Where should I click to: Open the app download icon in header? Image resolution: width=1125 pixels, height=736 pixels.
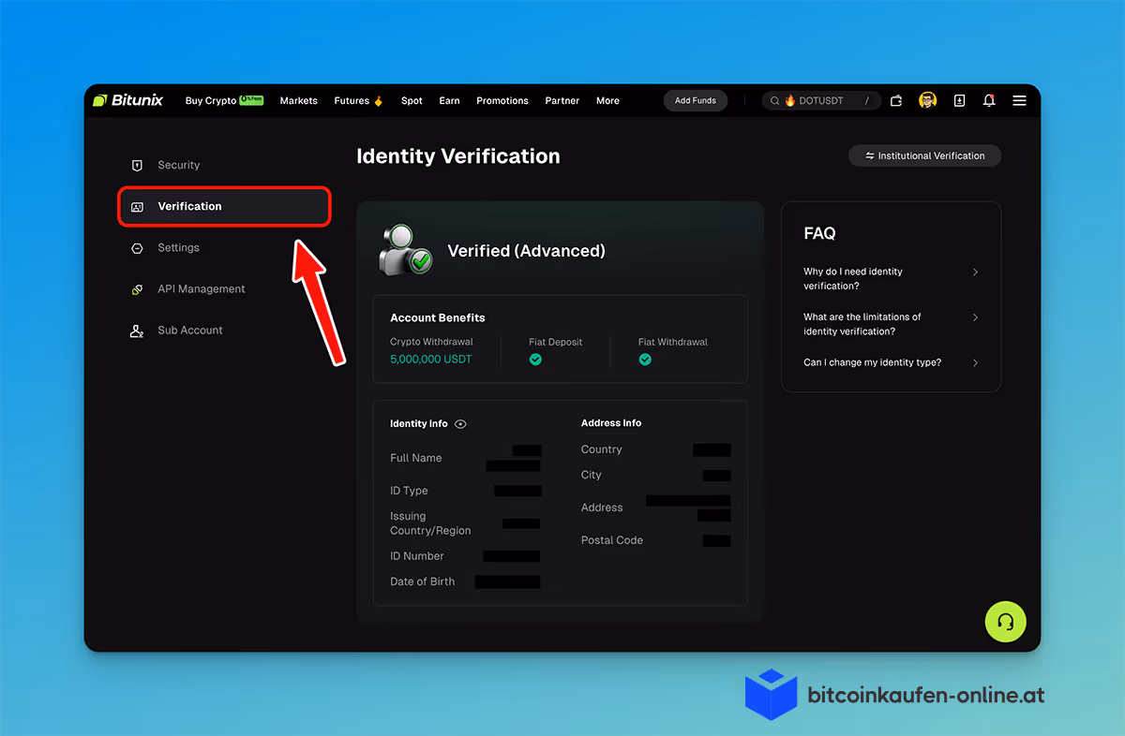[958, 100]
